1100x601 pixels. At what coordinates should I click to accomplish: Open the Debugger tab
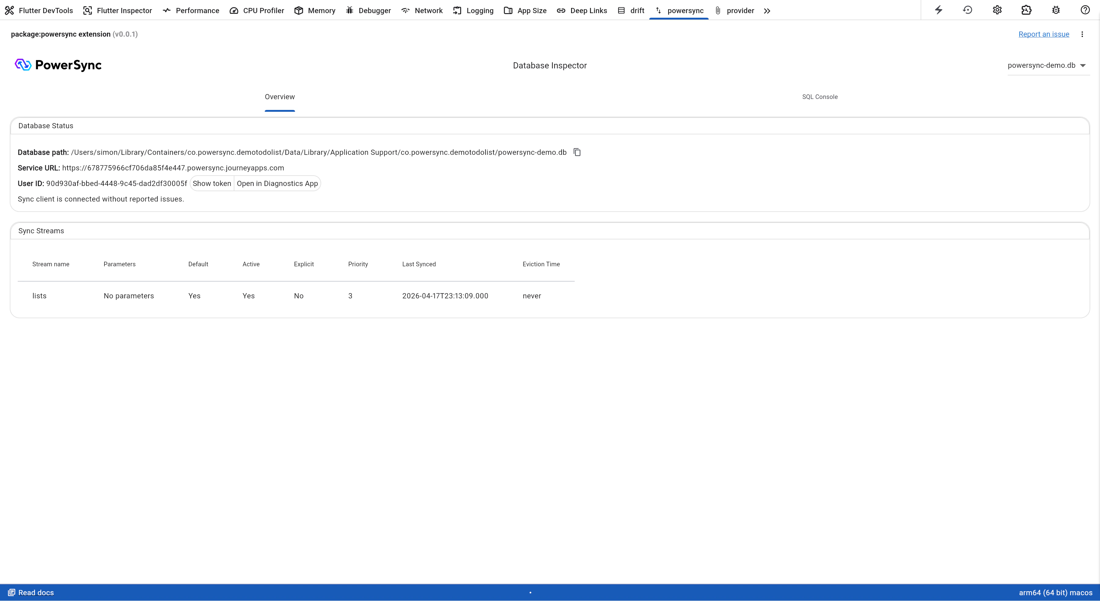coord(368,10)
